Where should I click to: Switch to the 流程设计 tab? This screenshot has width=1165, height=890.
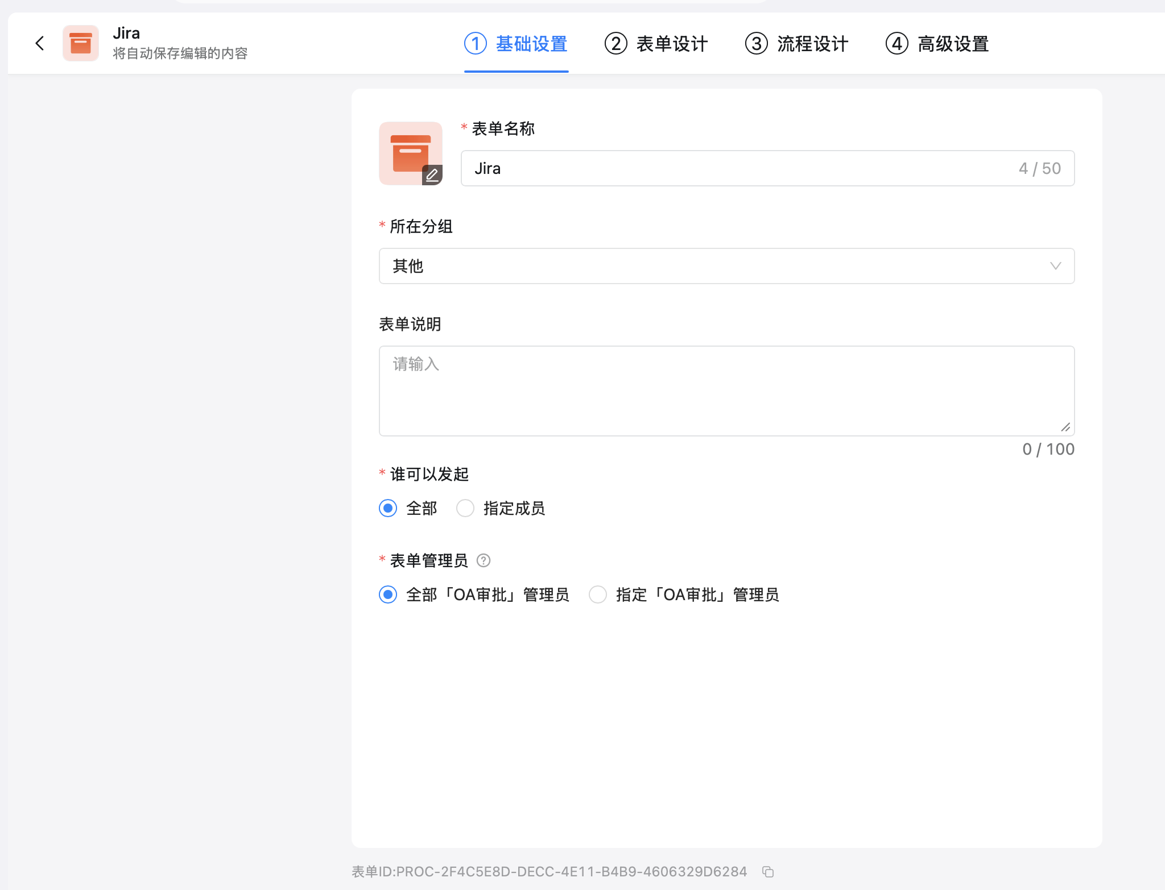coord(797,44)
